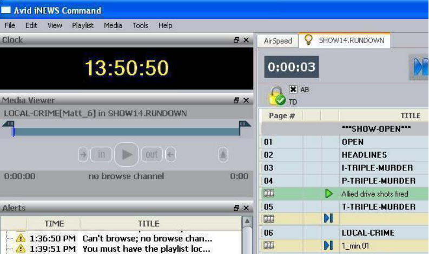Open the Edit menu
The height and width of the screenshot is (254, 429).
[x=31, y=25]
